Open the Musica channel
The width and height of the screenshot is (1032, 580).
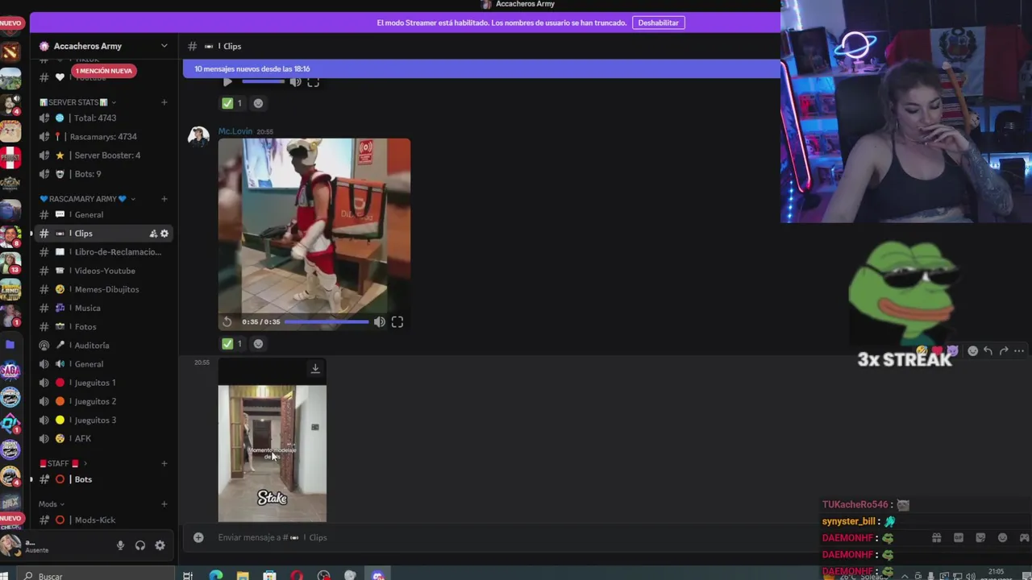click(x=103, y=308)
